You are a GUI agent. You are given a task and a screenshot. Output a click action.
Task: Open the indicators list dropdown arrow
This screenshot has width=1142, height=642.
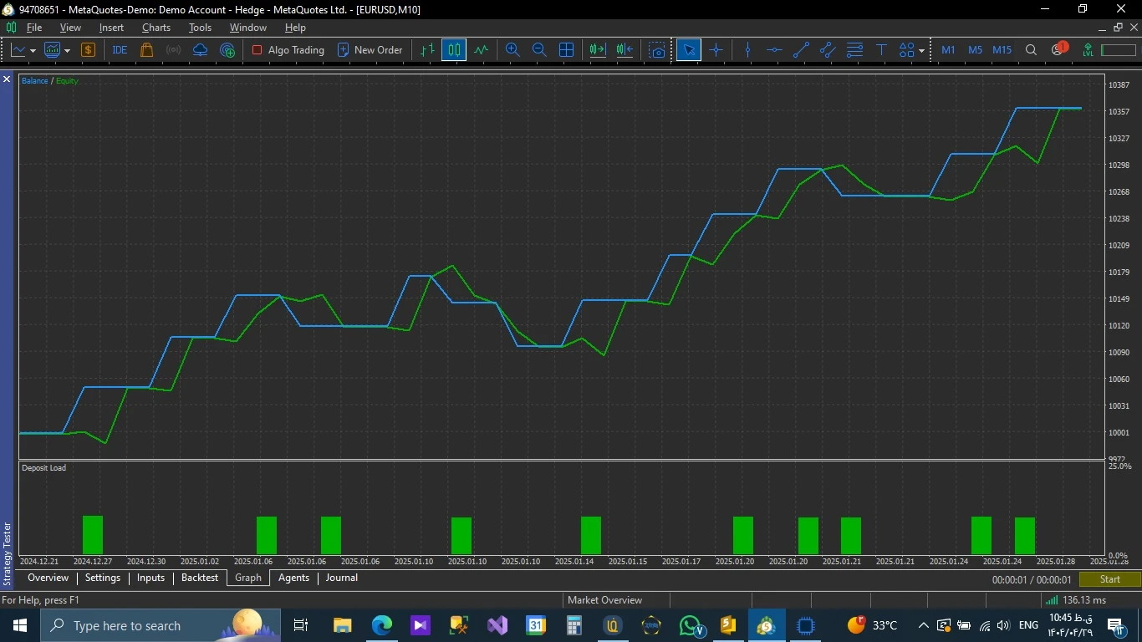click(68, 51)
